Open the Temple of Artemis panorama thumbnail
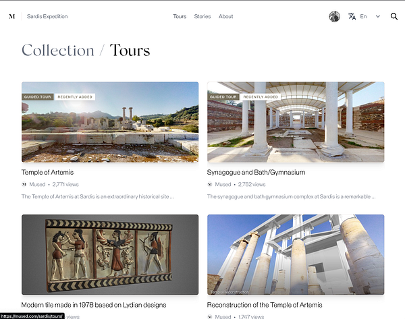 110,122
